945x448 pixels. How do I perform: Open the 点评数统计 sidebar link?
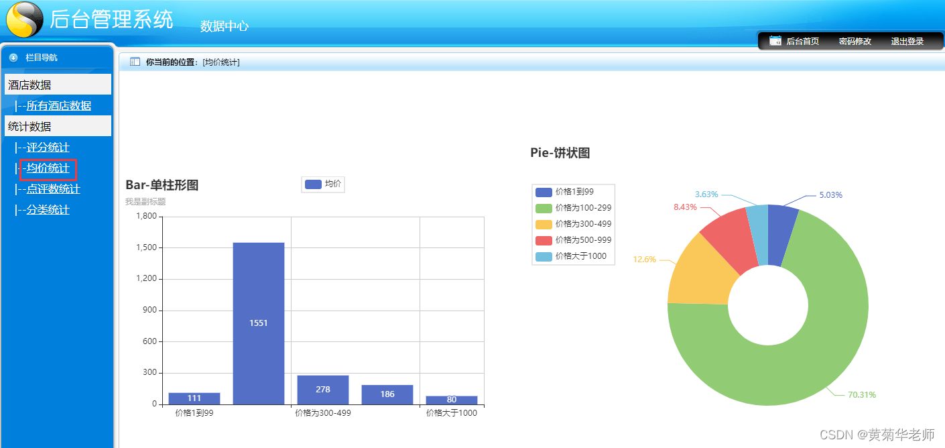pos(54,188)
